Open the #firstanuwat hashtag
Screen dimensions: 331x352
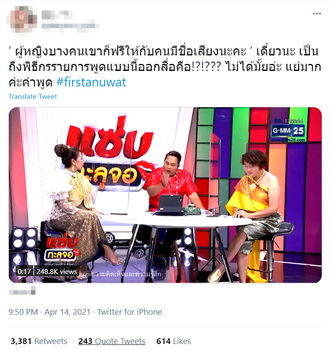click(91, 82)
